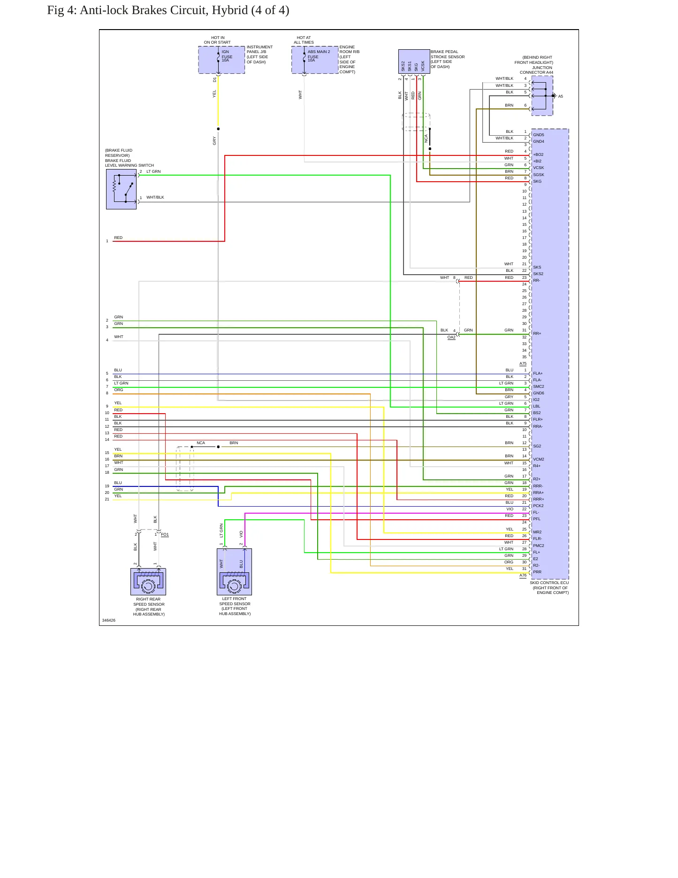678x878 pixels.
Task: Click the PMC2 terminal label
Action: pos(539,546)
